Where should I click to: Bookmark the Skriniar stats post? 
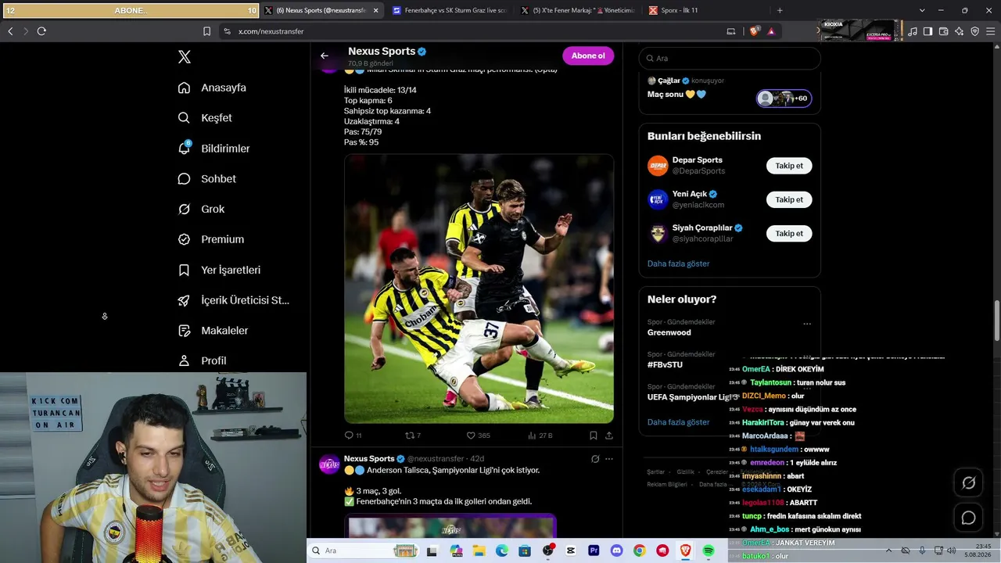pyautogui.click(x=594, y=436)
